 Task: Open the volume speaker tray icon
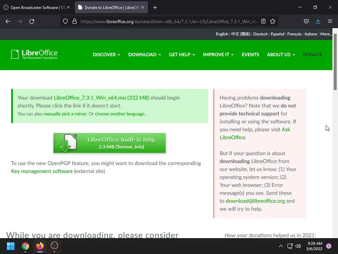point(298,246)
